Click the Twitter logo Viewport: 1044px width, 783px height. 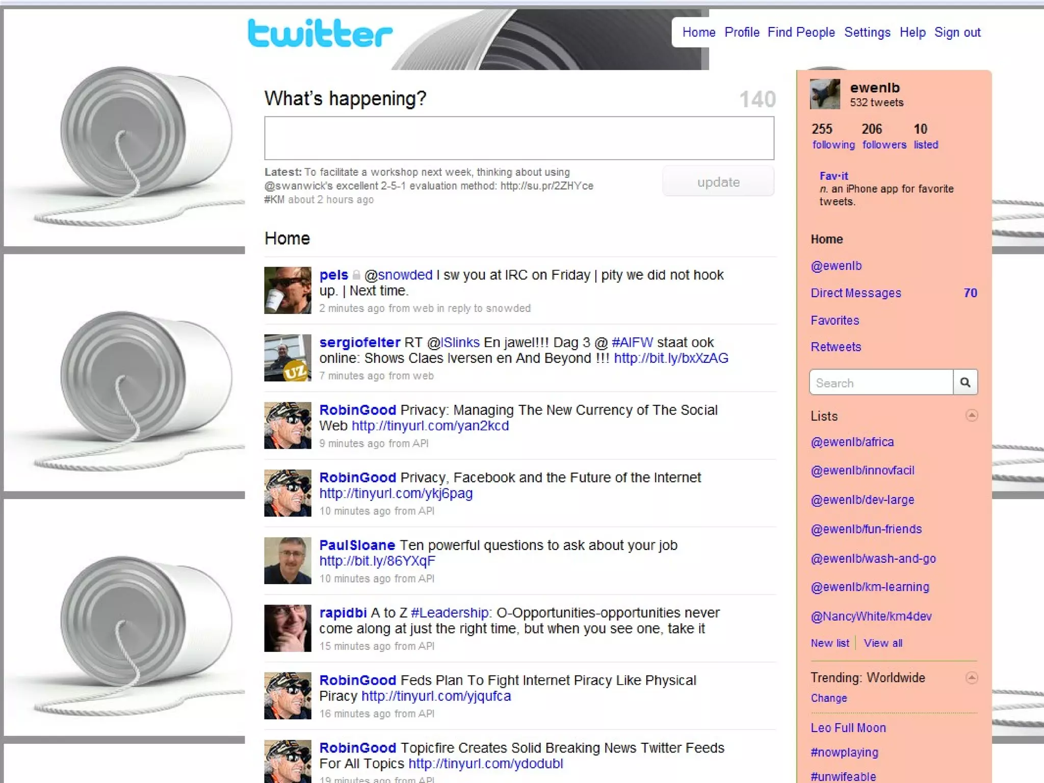(320, 33)
